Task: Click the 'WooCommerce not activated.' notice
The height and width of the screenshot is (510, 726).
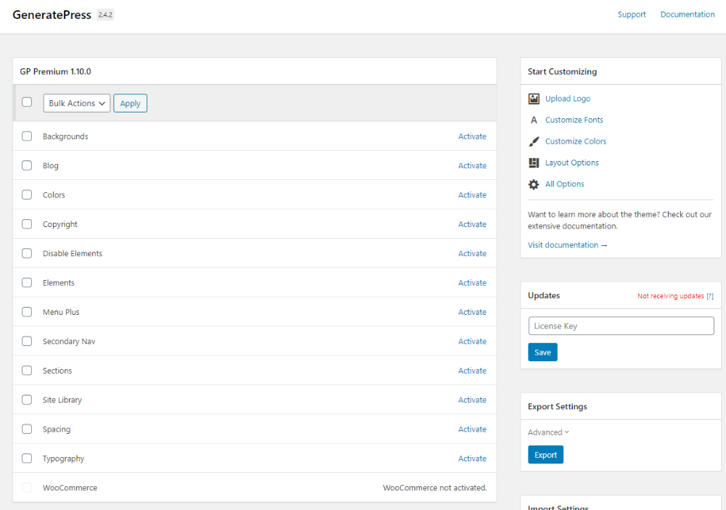Action: click(435, 488)
